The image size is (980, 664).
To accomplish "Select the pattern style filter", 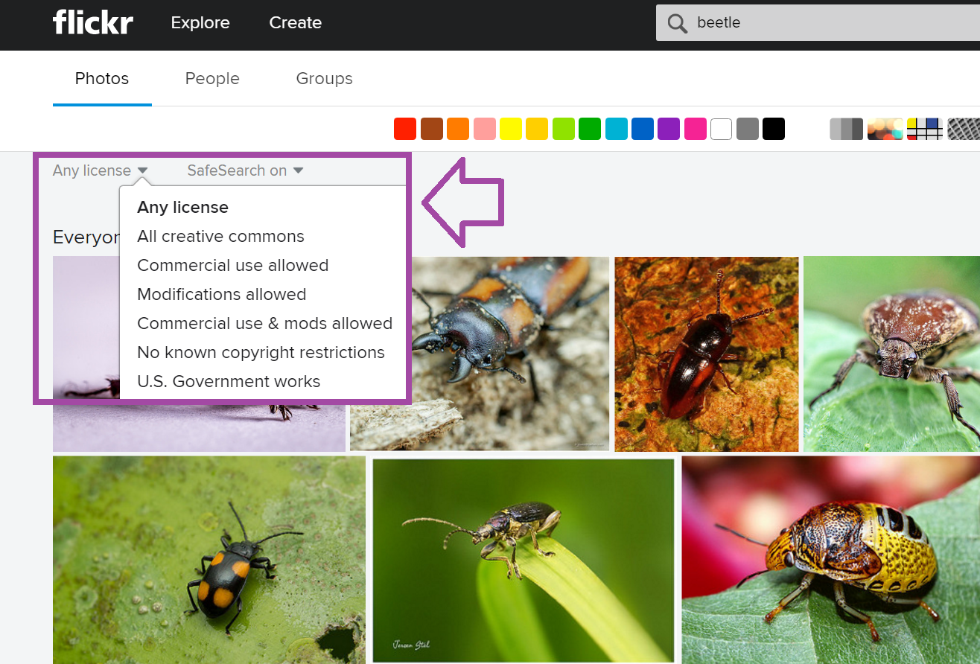I will click(964, 129).
